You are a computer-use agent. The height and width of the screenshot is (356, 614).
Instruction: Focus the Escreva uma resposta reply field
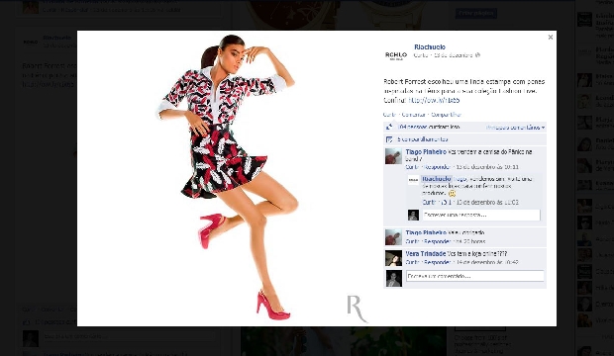[481, 215]
